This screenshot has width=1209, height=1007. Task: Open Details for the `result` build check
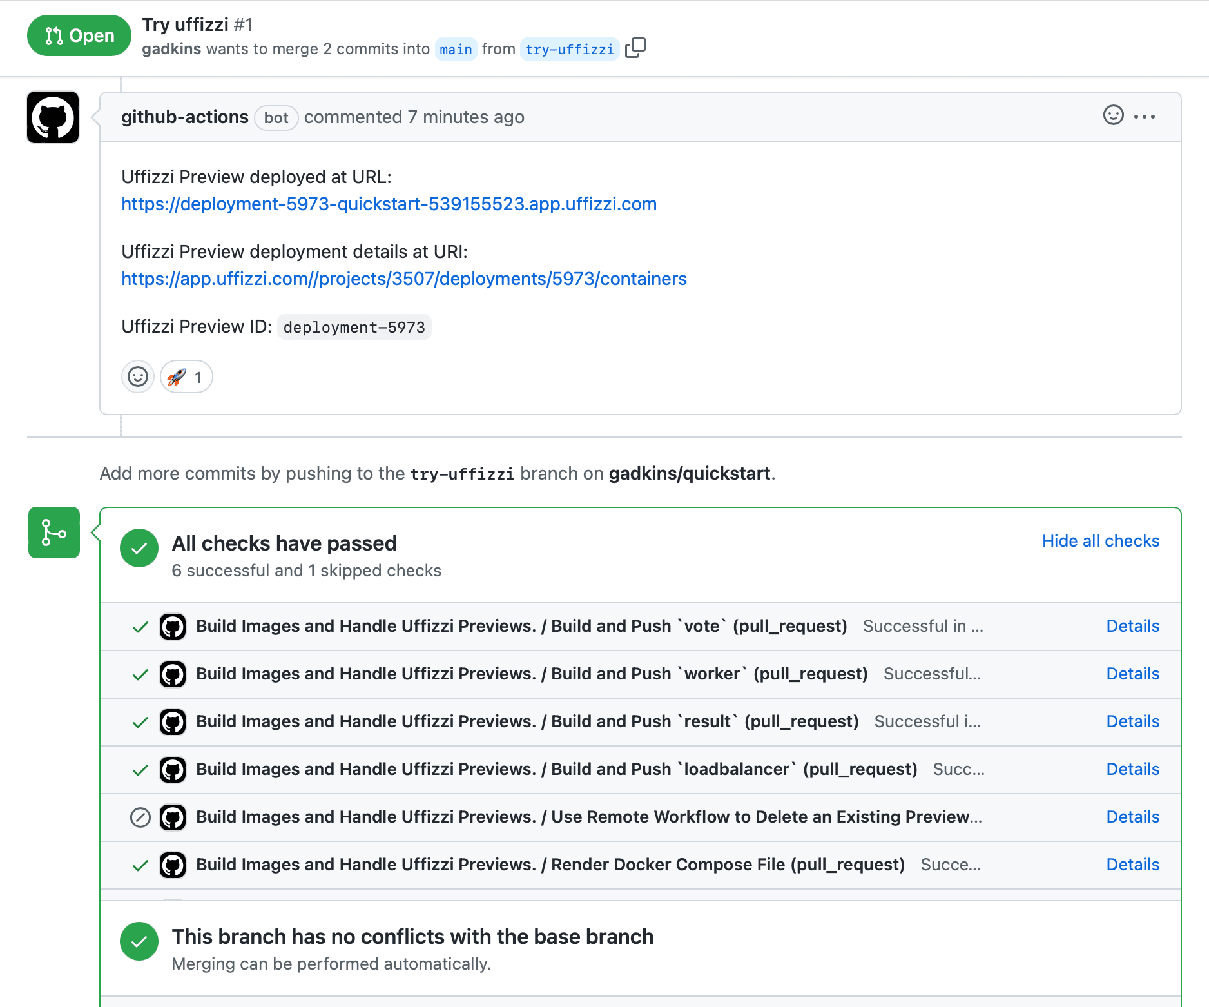1132,721
